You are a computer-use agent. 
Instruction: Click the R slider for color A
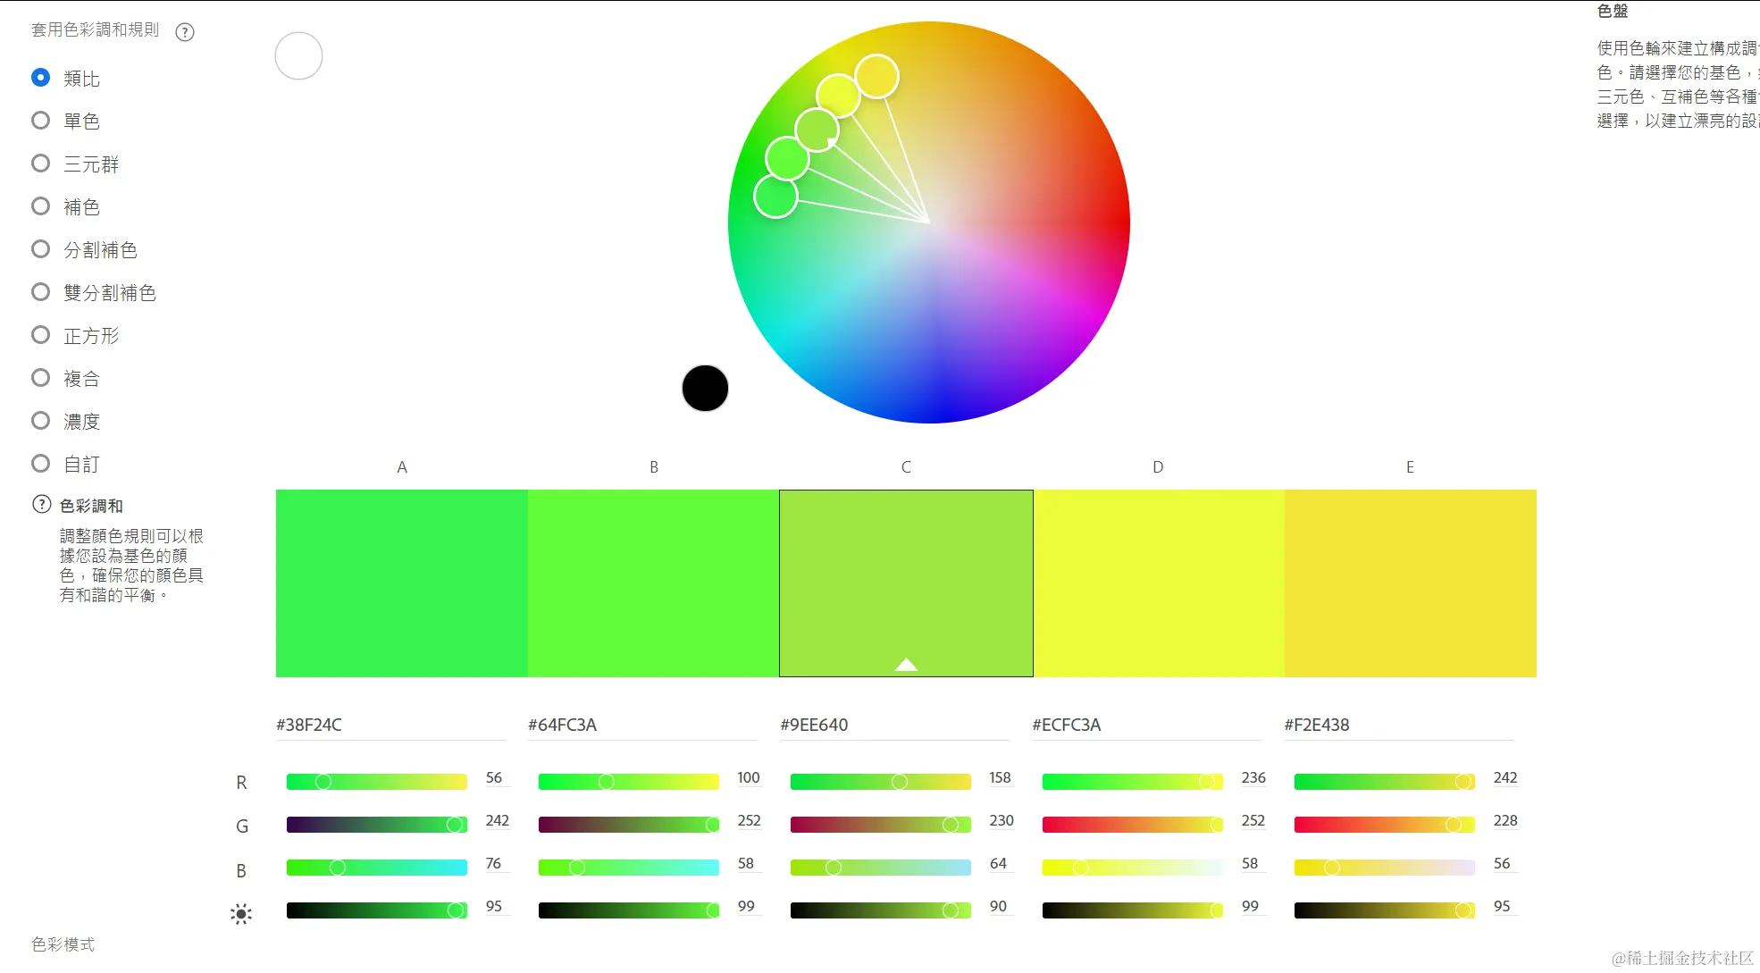click(x=376, y=782)
